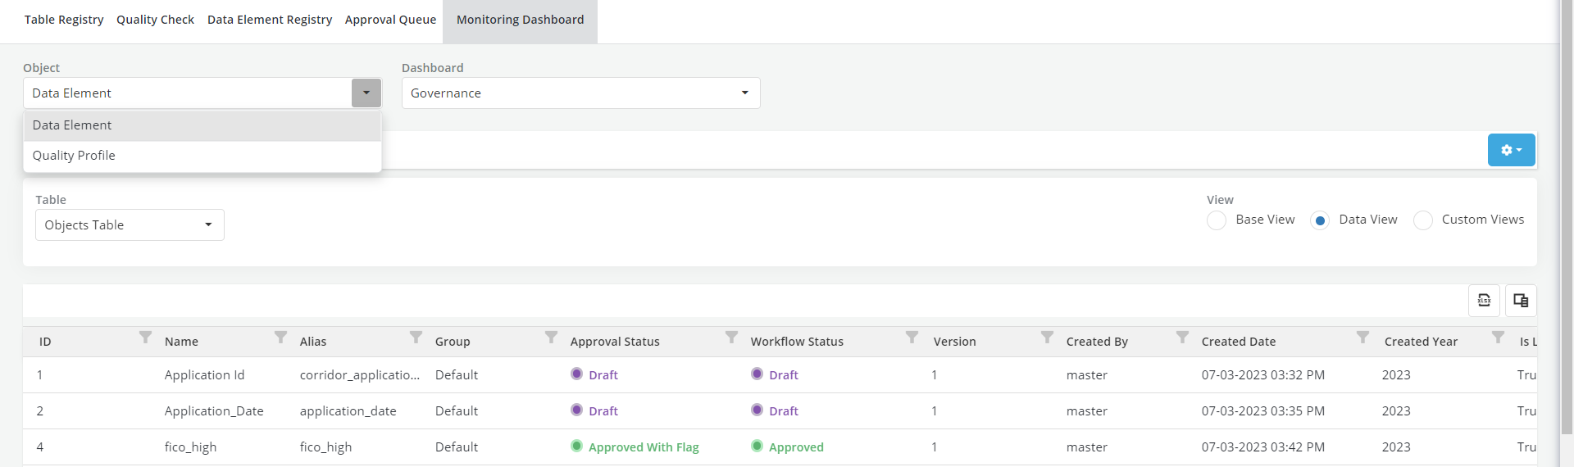Choose Quality Profile from Object list
This screenshot has height=467, width=1574.
click(74, 156)
